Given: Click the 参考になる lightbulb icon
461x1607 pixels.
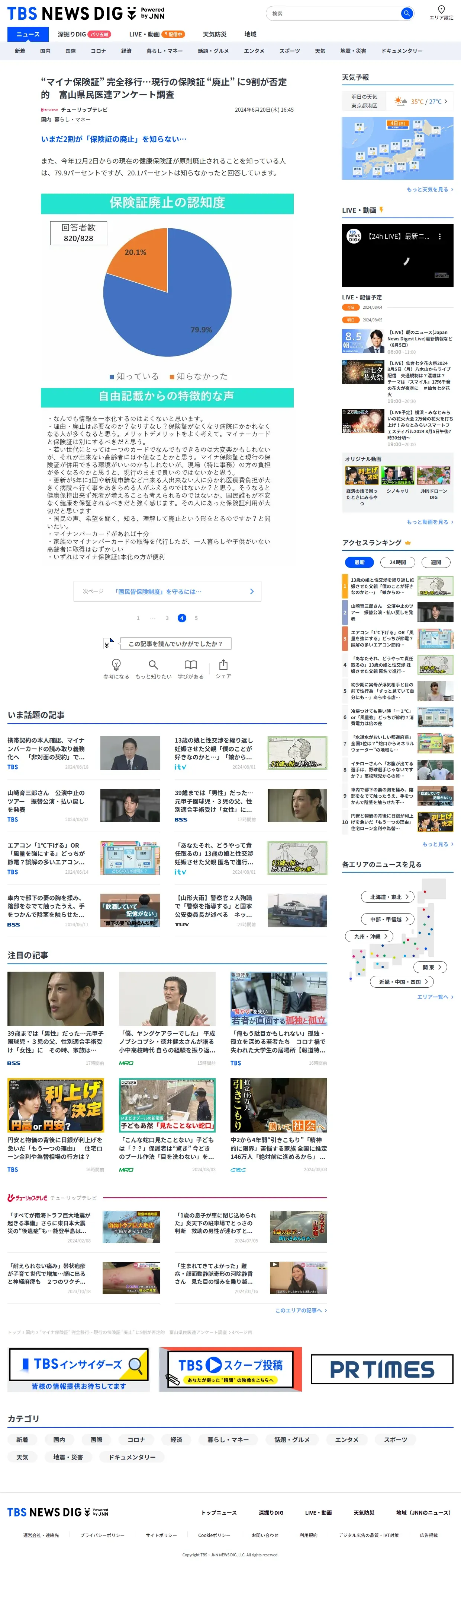Looking at the screenshot, I should [x=116, y=664].
